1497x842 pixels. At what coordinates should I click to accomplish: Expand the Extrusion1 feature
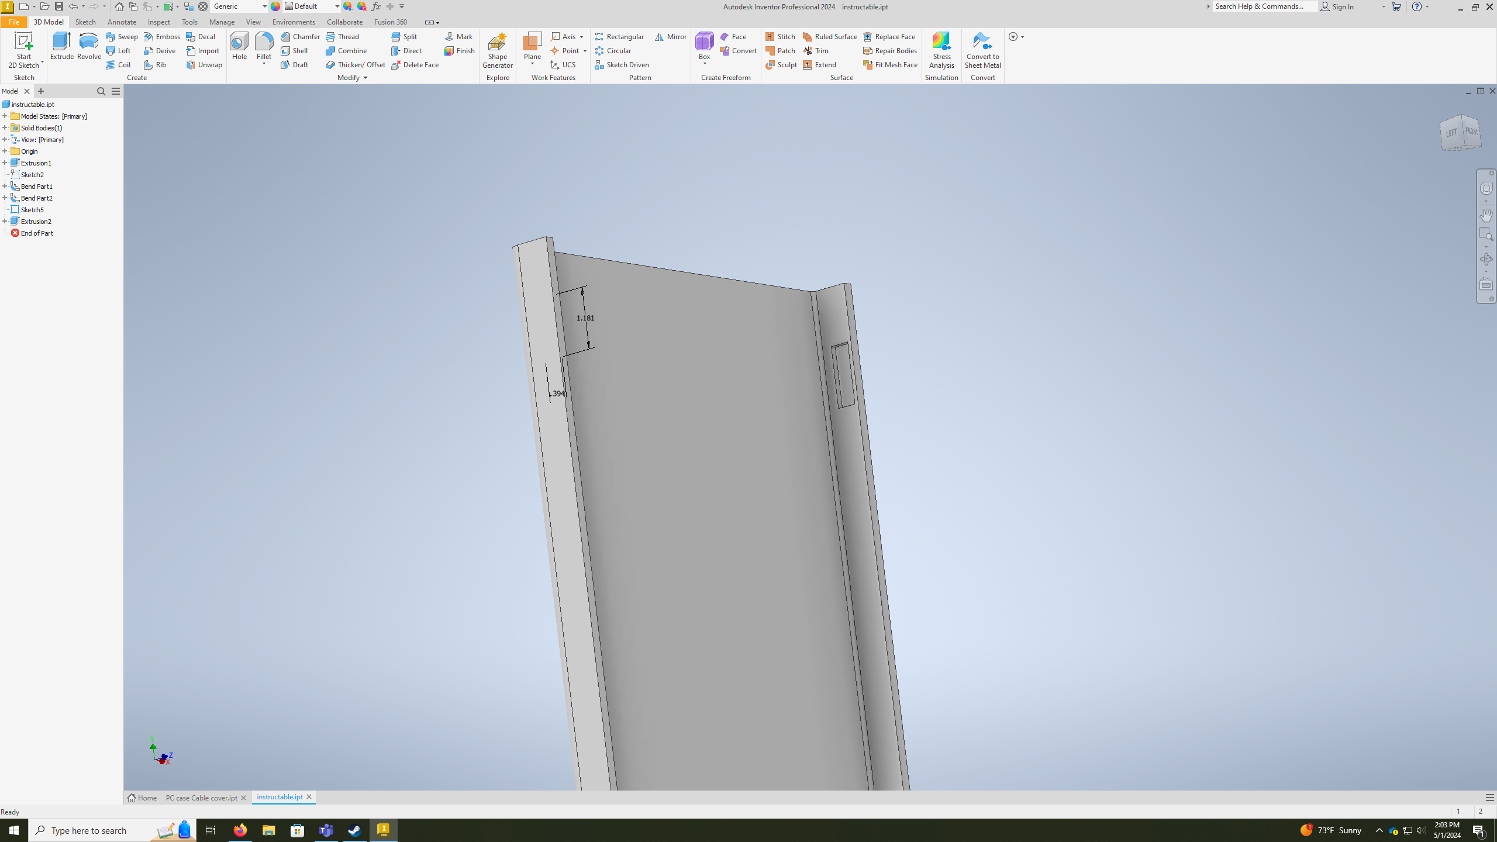5,163
